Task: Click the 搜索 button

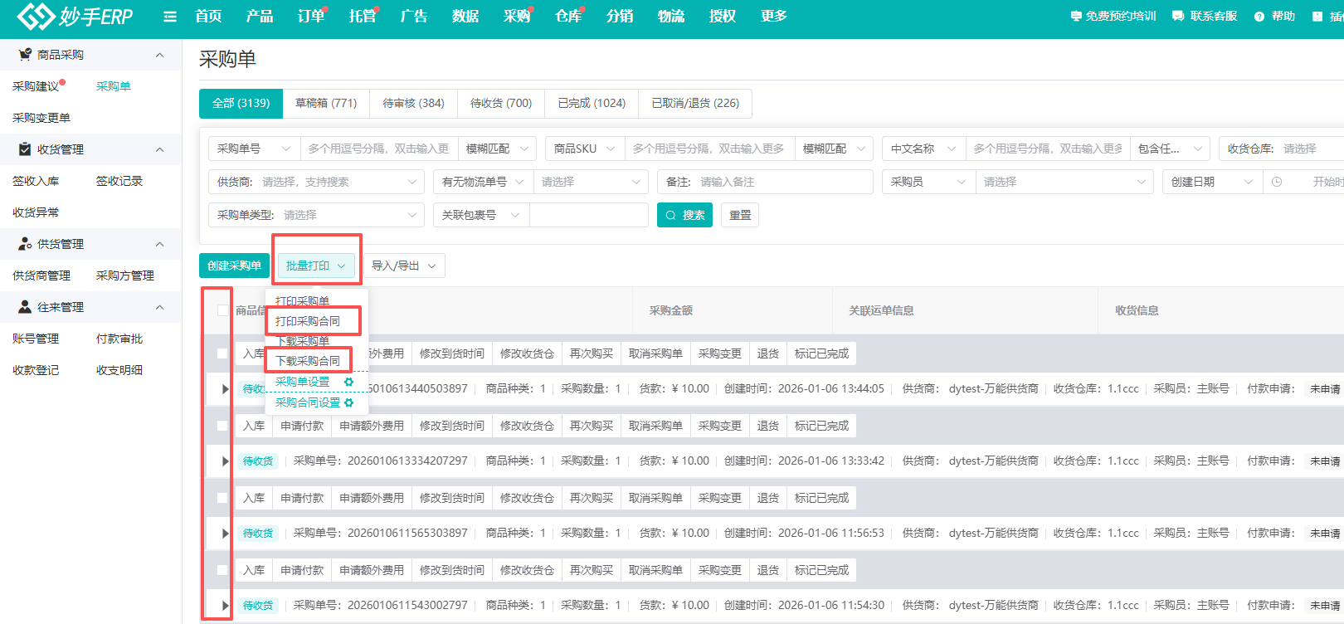Action: coord(684,215)
